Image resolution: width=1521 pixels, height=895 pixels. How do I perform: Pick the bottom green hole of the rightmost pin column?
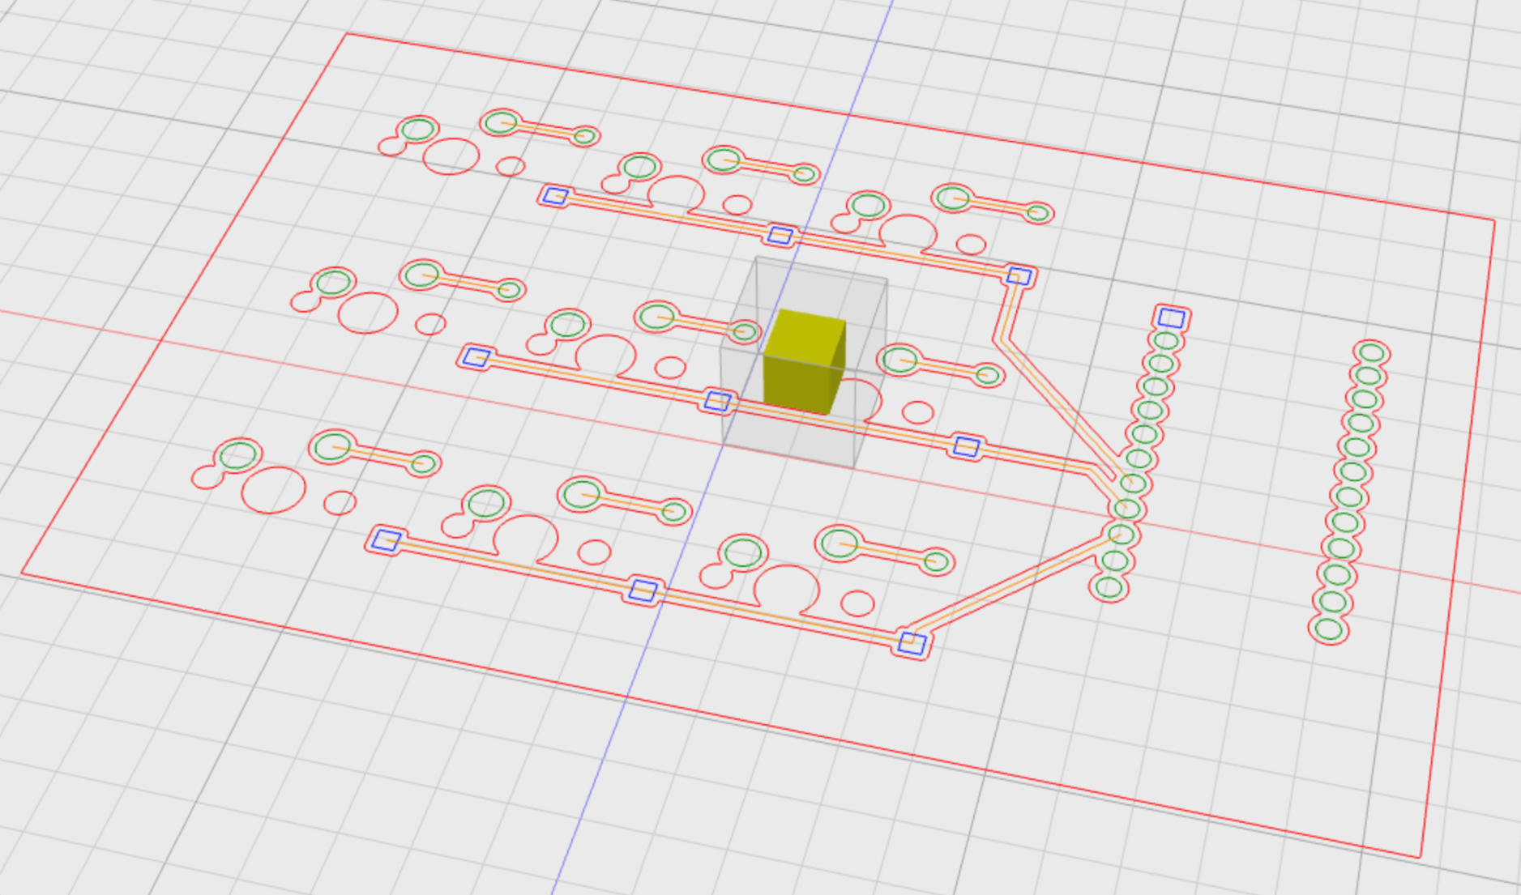coord(1328,629)
